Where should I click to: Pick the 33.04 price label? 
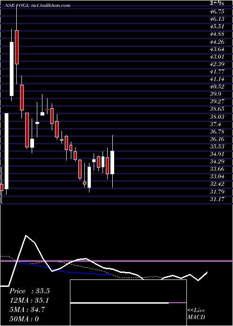tap(217, 177)
